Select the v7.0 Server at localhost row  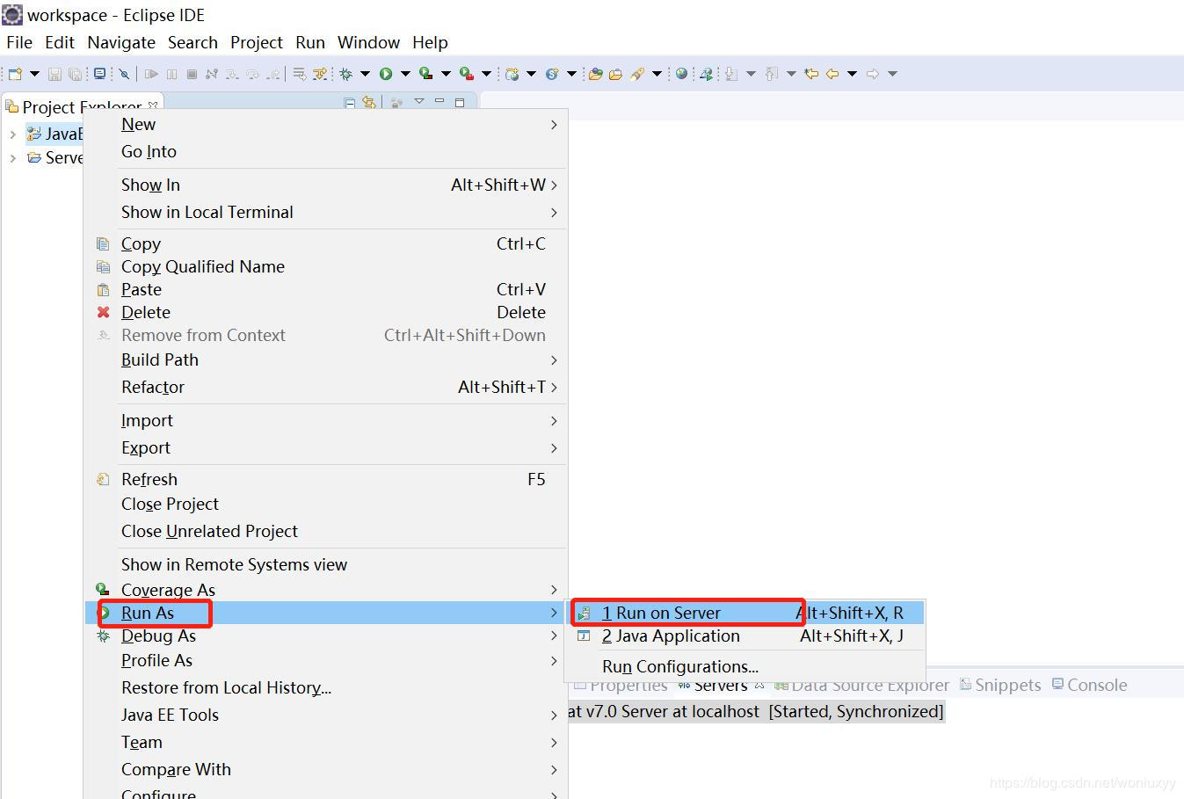tap(756, 711)
